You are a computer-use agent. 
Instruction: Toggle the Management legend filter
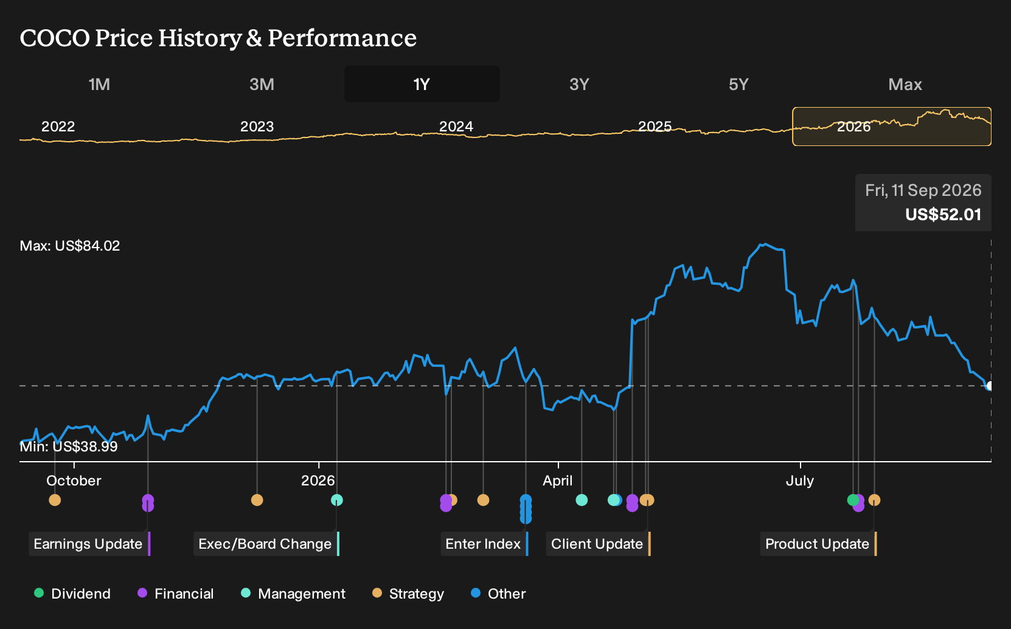click(x=293, y=594)
